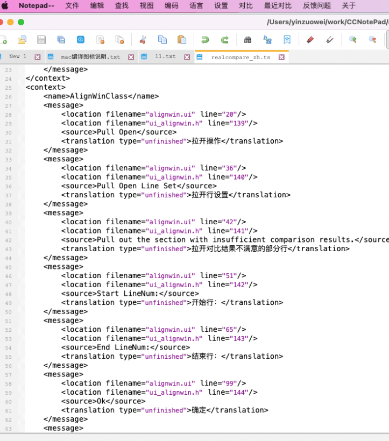Click the Save floppy disk icon
The width and height of the screenshot is (389, 441).
pos(41,40)
